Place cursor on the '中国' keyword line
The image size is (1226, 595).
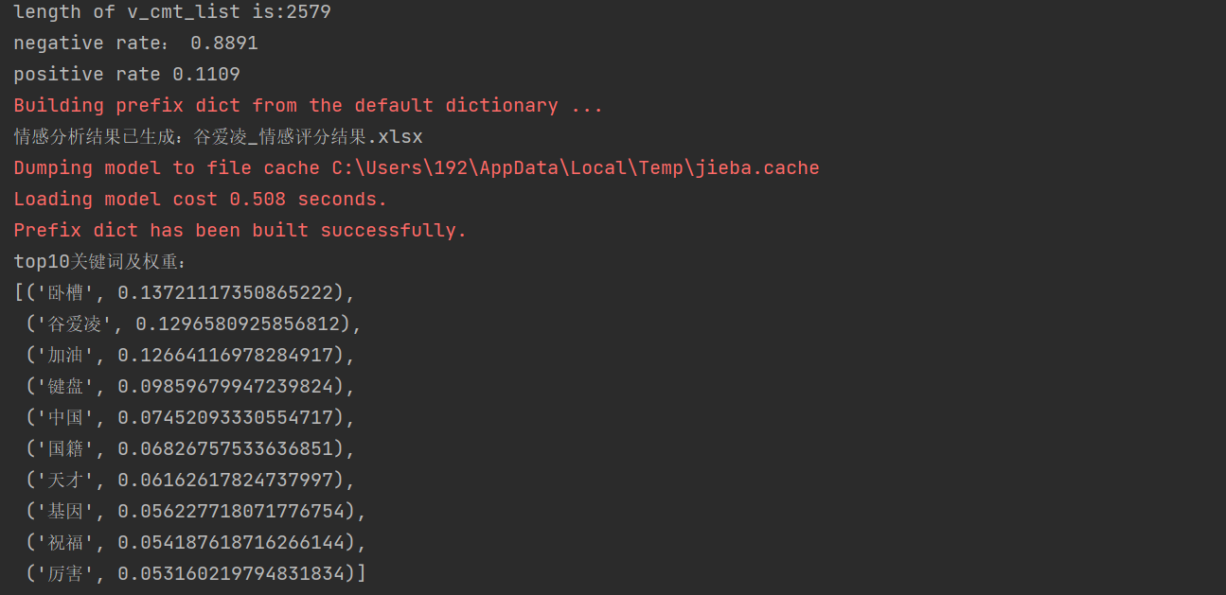[189, 418]
